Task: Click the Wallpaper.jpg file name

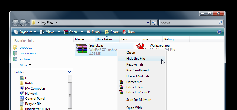Action: (x=160, y=46)
